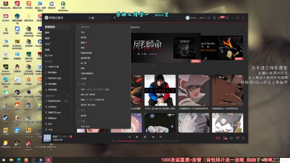Add new playlist with the plus icon
The width and height of the screenshot is (290, 163).
tap(68, 96)
